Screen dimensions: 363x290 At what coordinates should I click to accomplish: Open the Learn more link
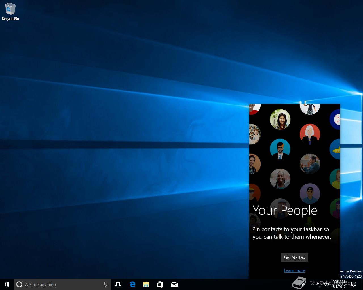(x=294, y=270)
